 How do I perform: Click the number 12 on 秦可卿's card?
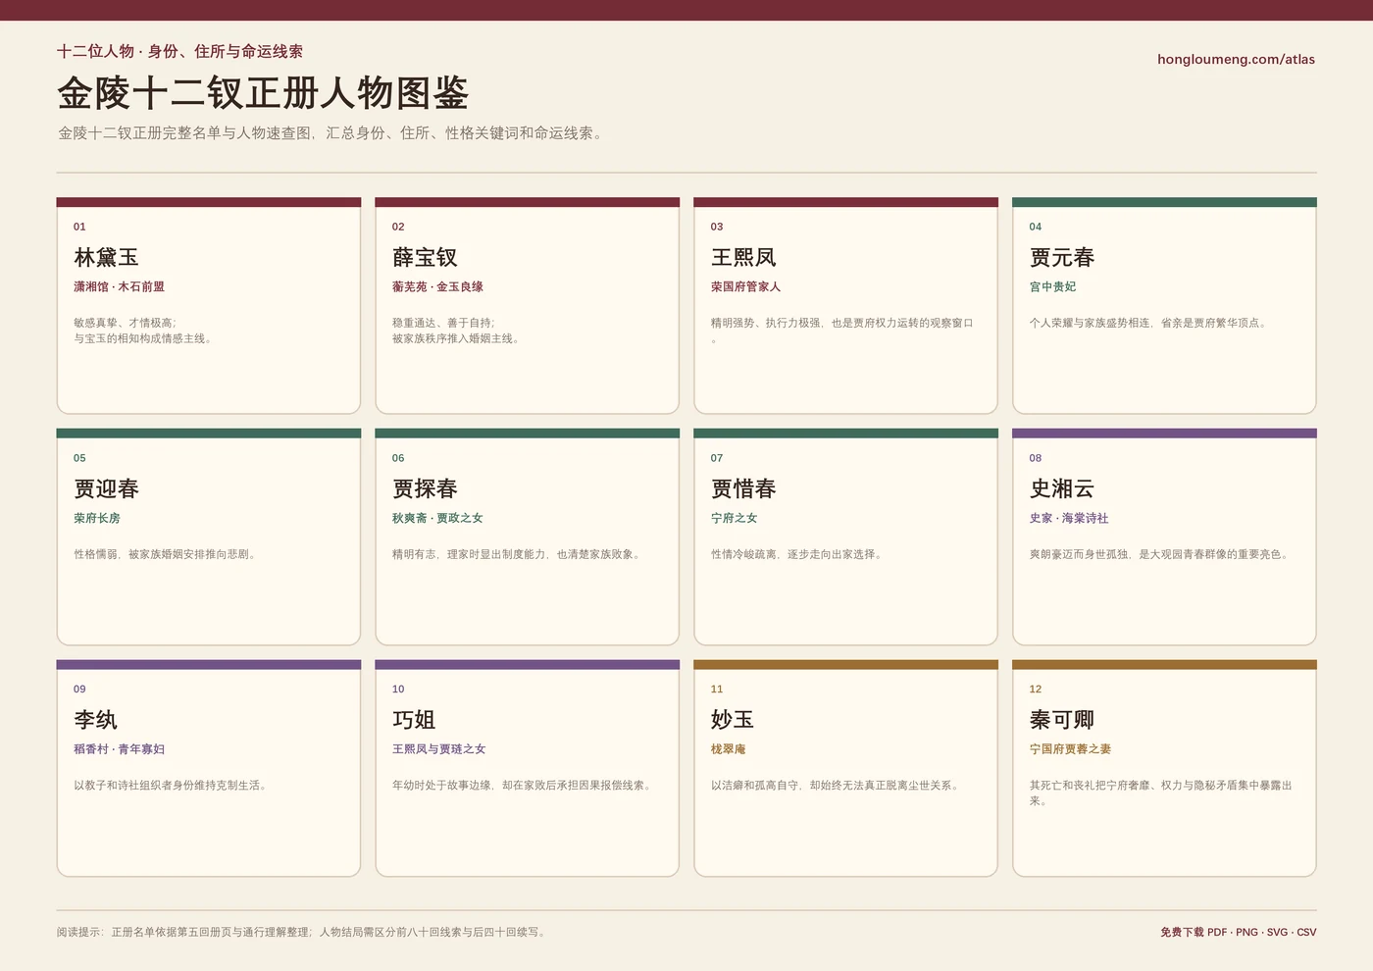1036,690
